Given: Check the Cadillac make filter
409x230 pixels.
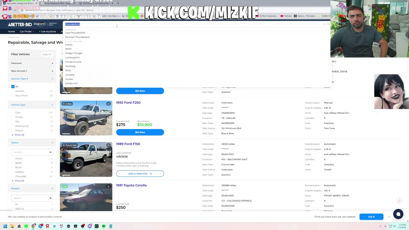Looking at the screenshot, I should click(13, 172).
